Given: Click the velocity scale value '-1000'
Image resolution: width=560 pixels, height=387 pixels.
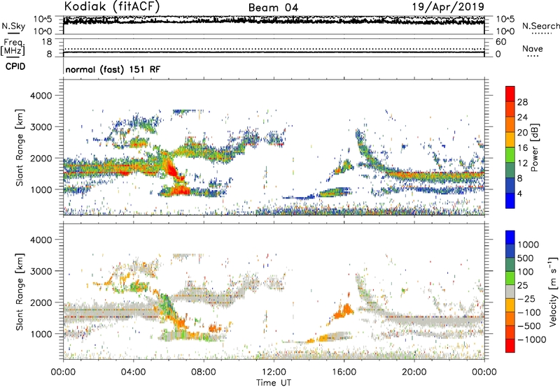Looking at the screenshot, I should [532, 339].
